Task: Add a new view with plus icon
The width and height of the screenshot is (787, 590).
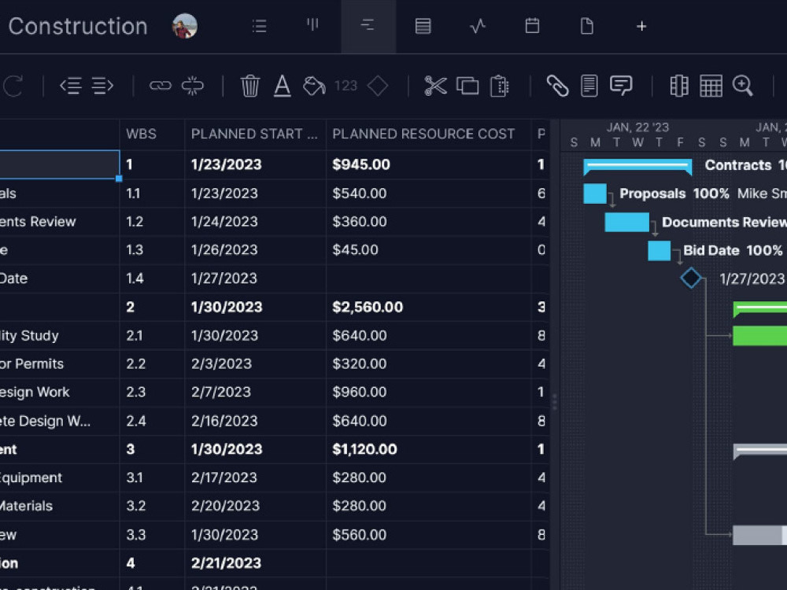Action: click(641, 26)
